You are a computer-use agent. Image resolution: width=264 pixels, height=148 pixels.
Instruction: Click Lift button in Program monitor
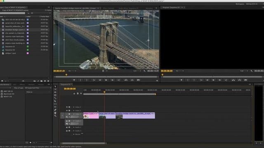point(233,80)
